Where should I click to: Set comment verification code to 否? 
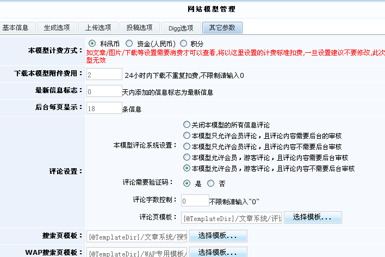click(211, 183)
